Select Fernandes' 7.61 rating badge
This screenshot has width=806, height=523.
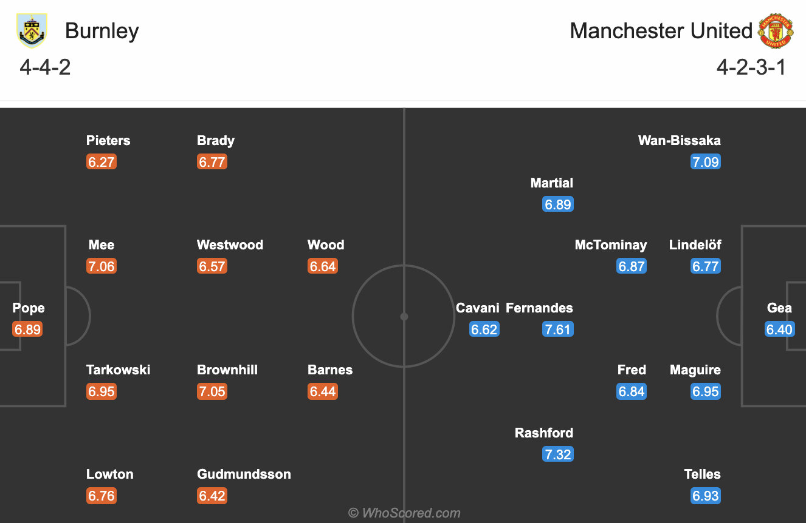click(x=558, y=329)
